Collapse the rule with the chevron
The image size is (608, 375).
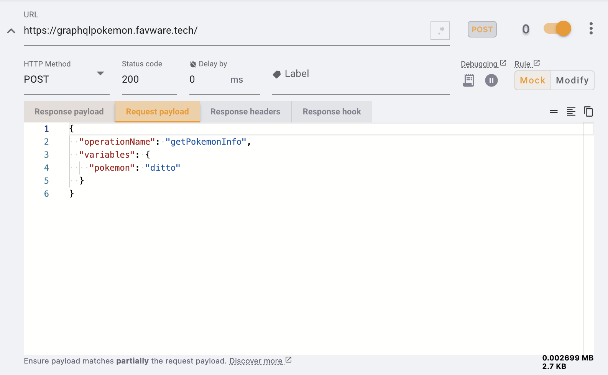(x=11, y=31)
